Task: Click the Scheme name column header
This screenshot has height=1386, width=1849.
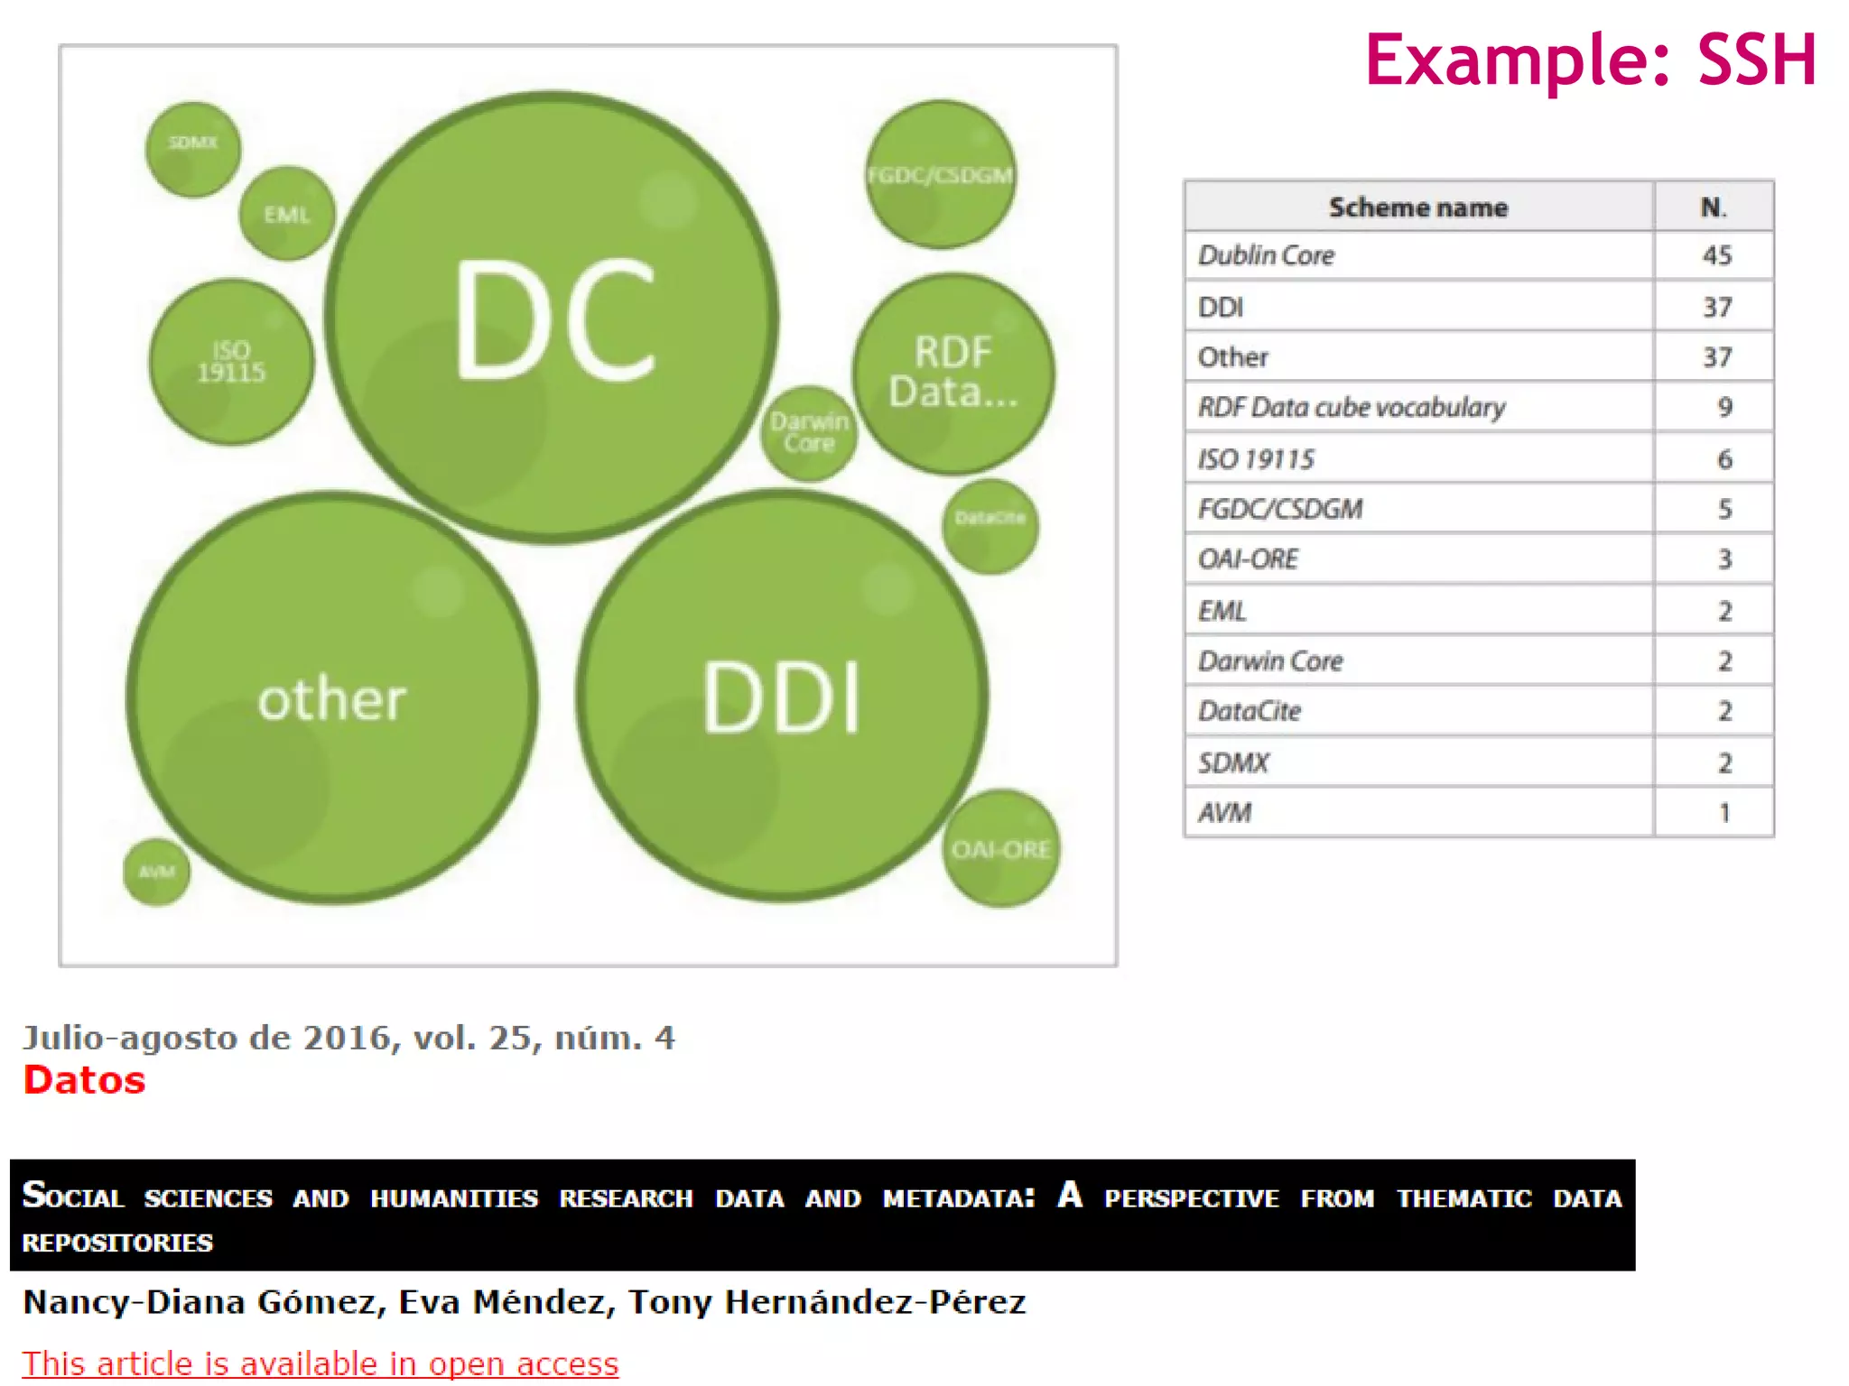Action: [1417, 207]
